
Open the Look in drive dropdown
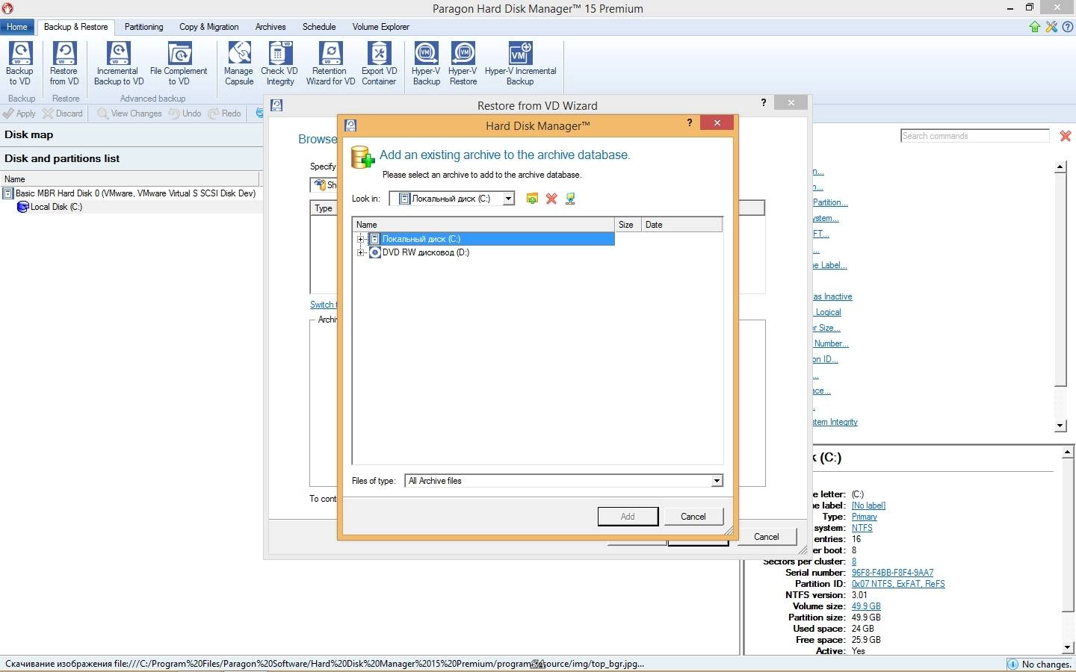(x=508, y=199)
